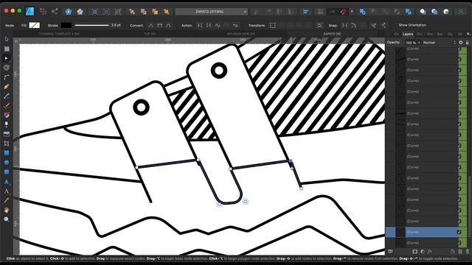
Task: Select the Transparency tool
Action: [7, 124]
